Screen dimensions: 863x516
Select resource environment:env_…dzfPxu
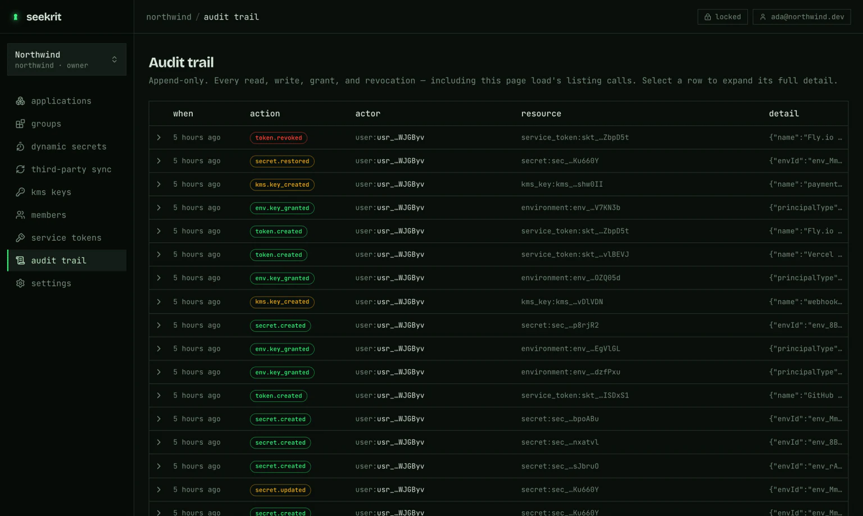point(570,372)
